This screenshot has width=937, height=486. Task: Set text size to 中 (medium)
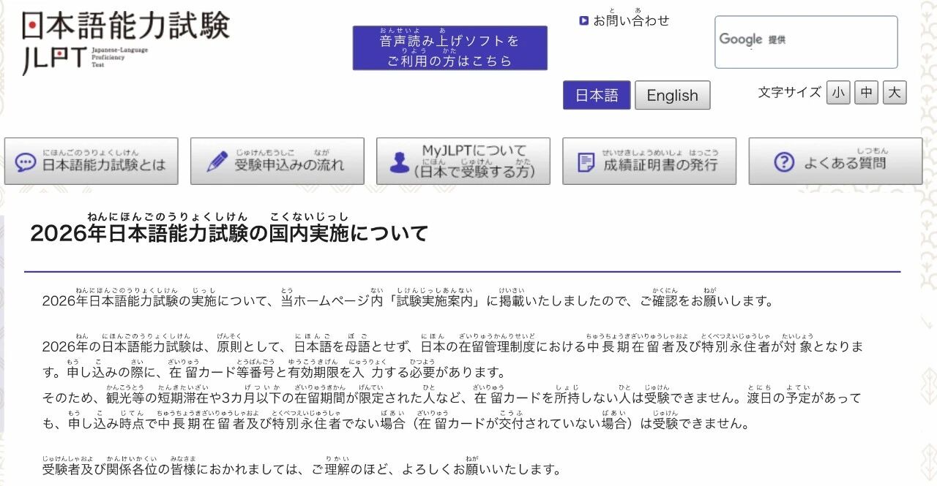pyautogui.click(x=866, y=93)
